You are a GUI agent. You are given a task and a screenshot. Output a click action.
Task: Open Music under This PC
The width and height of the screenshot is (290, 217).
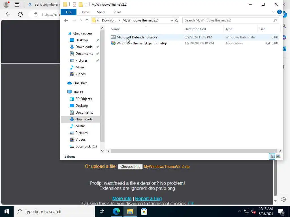80,126
